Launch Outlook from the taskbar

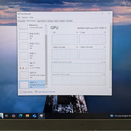34,116
